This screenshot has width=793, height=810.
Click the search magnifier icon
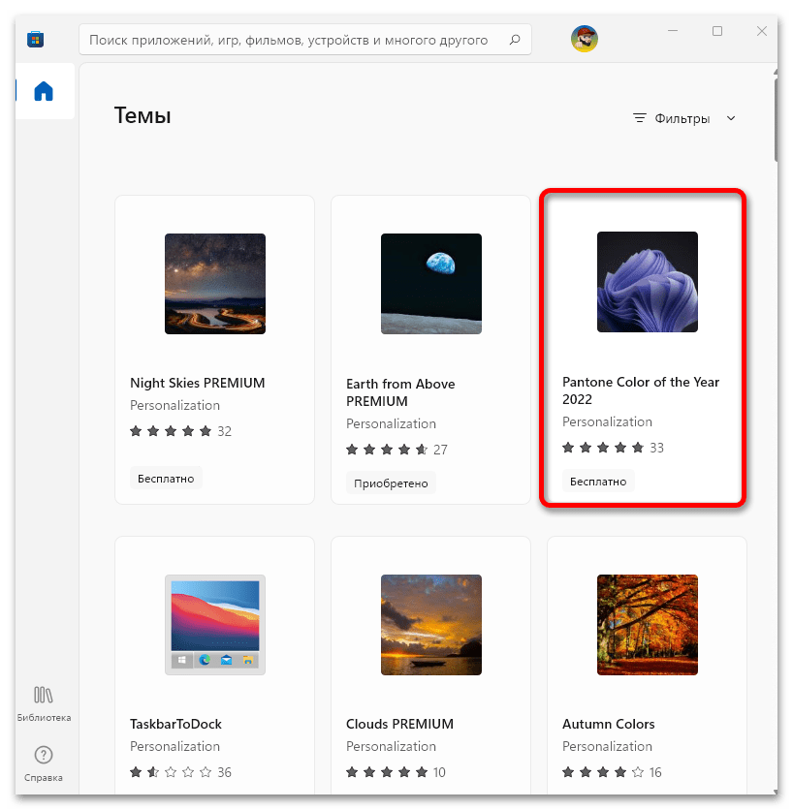pyautogui.click(x=515, y=40)
